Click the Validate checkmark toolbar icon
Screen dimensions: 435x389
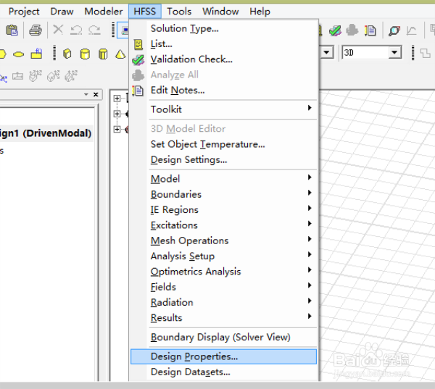[335, 30]
